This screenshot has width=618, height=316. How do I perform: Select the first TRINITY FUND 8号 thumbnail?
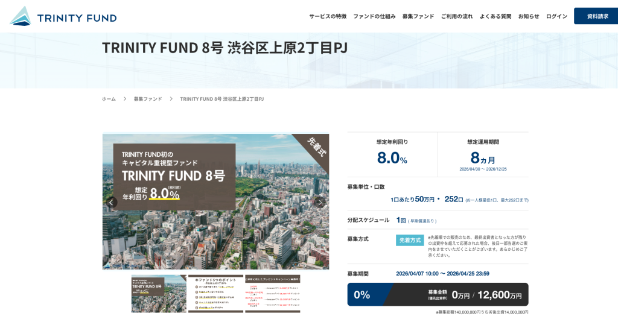tap(159, 294)
